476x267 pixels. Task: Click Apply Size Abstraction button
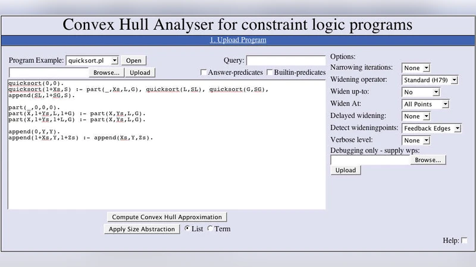143,229
